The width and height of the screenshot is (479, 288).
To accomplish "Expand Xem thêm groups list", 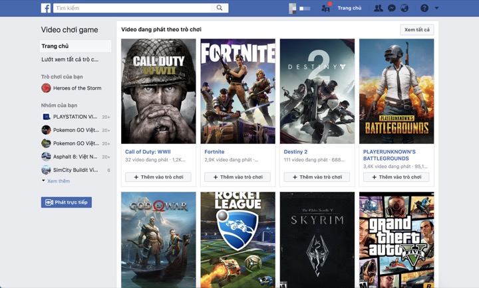I will (x=59, y=181).
